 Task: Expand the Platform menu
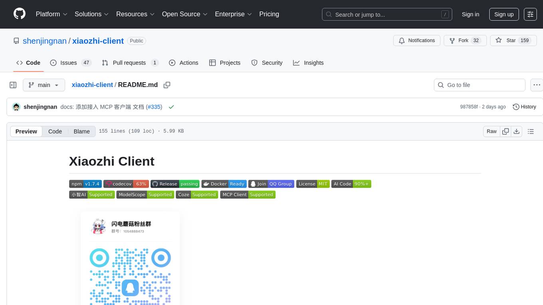coord(51,14)
